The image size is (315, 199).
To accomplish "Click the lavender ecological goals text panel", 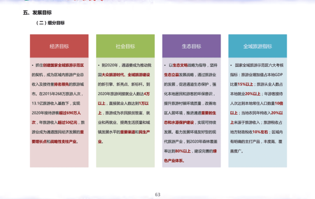I will (191, 113).
